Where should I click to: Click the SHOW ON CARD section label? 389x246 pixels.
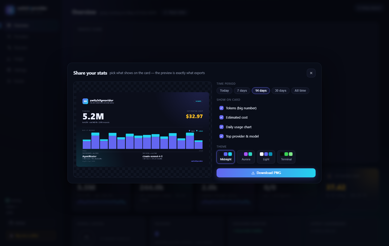pos(228,100)
